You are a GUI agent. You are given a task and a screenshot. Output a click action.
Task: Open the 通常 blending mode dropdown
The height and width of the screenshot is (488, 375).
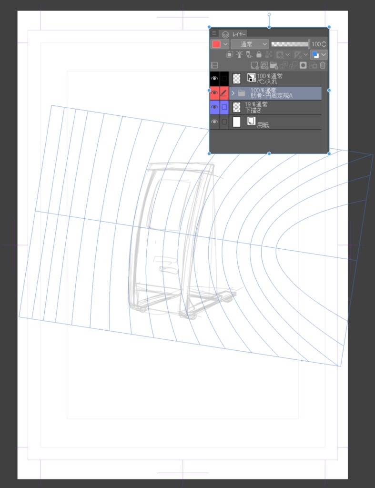tap(250, 44)
